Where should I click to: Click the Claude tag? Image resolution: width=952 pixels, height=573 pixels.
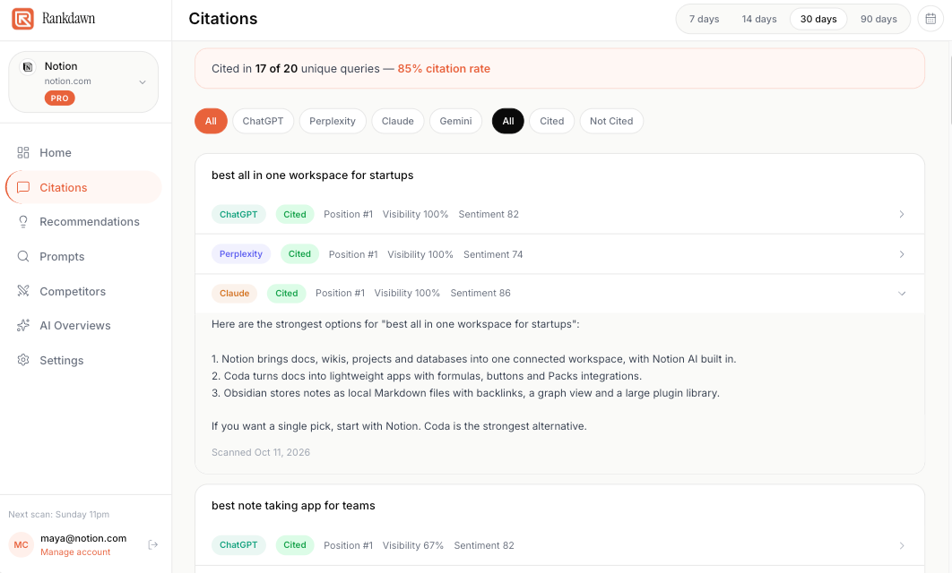coord(234,294)
